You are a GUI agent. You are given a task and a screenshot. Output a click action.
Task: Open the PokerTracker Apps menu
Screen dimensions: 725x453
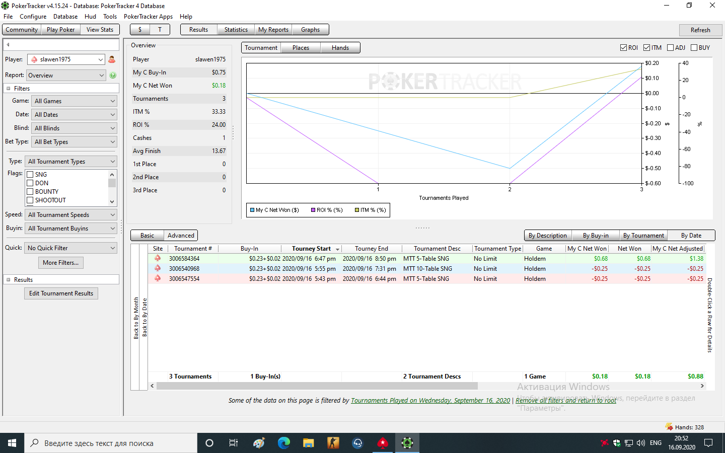coord(148,17)
